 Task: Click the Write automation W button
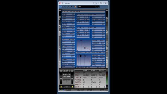coord(72,7)
